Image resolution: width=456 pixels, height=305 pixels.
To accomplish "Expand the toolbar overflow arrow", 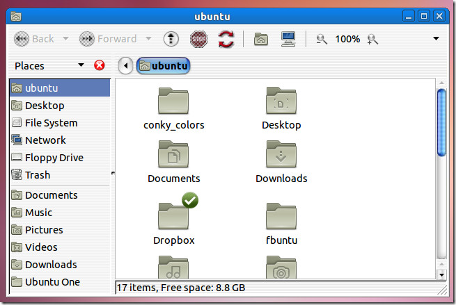I will (436, 39).
